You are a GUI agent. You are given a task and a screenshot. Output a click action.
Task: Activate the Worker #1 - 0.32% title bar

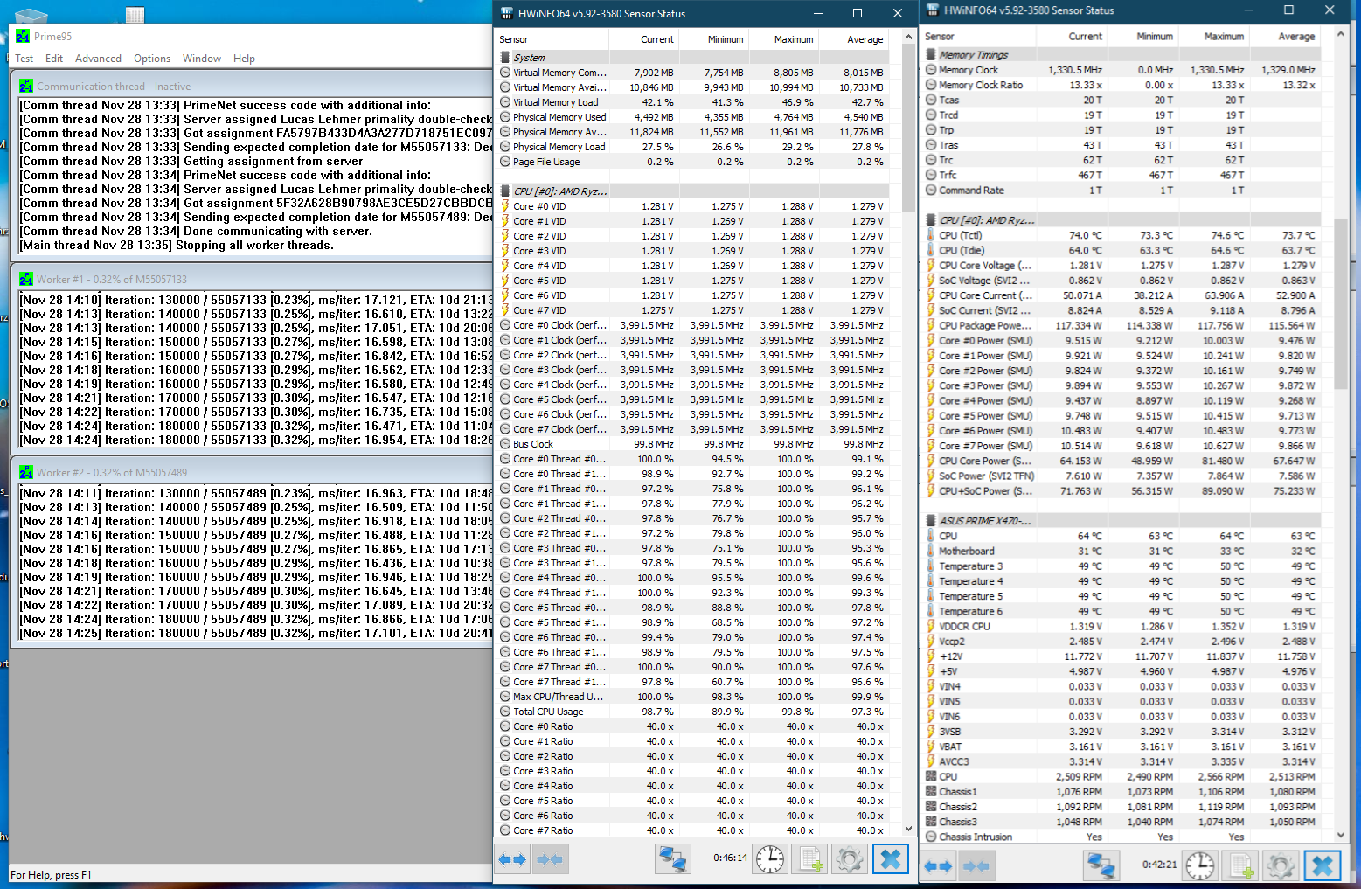[x=253, y=279]
